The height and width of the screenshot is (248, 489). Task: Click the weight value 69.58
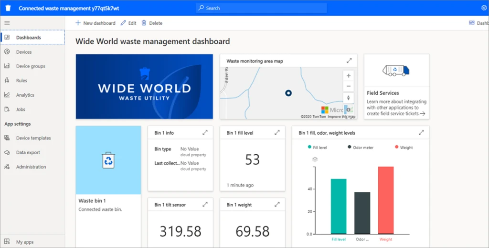(252, 231)
